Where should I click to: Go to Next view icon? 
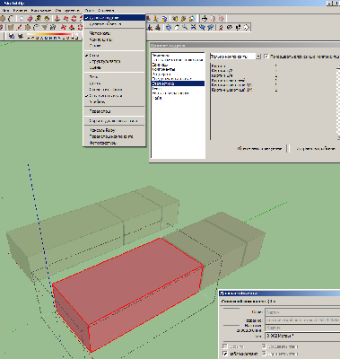211,28
